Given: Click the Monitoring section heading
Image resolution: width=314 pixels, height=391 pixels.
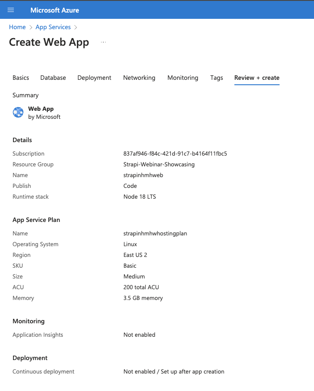Looking at the screenshot, I should [x=29, y=321].
